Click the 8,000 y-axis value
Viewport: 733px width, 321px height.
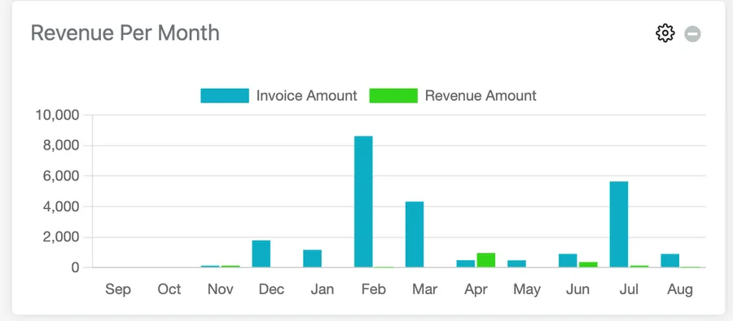[62, 146]
